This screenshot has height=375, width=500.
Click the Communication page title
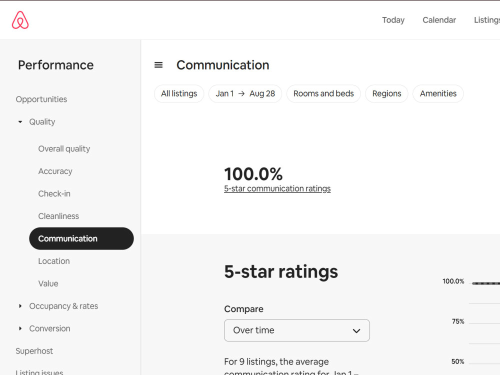coord(222,65)
